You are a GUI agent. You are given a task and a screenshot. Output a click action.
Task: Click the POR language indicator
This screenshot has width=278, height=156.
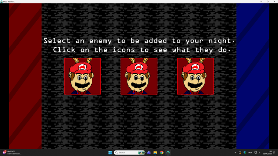point(250,152)
